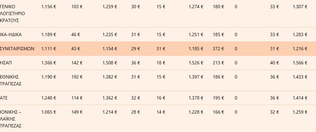Click the 1.156 € cell in first row
Screen dimensions: 316x132
(x=49, y=7)
